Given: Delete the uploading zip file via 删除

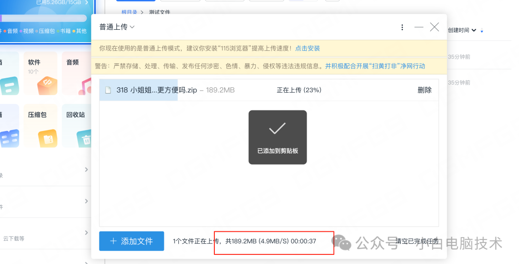Looking at the screenshot, I should pyautogui.click(x=424, y=90).
